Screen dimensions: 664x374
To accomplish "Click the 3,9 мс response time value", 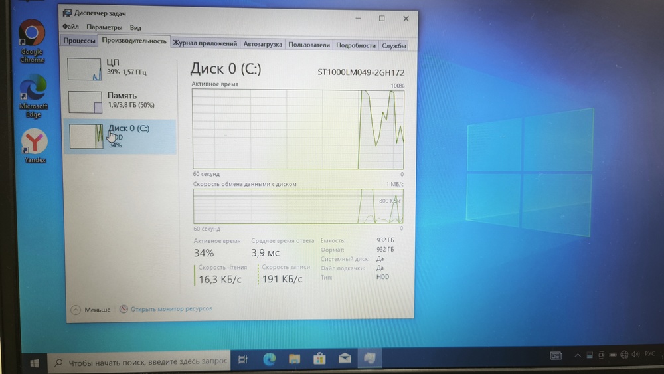I will 265,253.
